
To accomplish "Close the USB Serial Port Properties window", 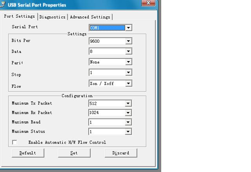I will (x=148, y=3).
